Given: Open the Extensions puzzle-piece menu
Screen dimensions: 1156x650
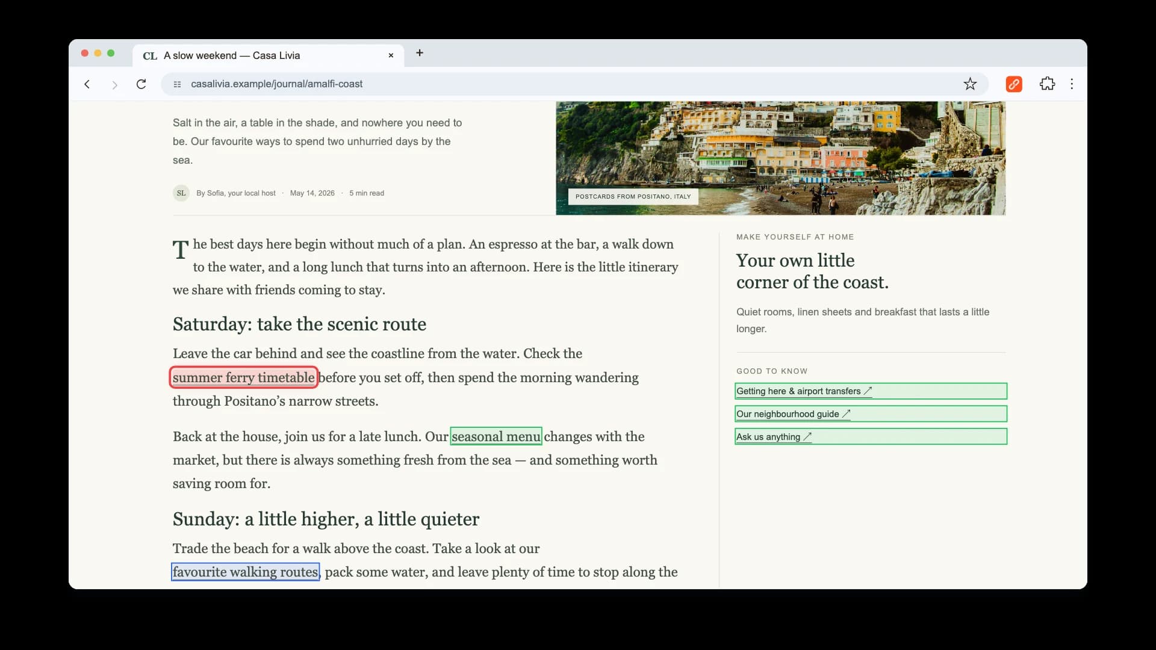Looking at the screenshot, I should click(x=1048, y=84).
